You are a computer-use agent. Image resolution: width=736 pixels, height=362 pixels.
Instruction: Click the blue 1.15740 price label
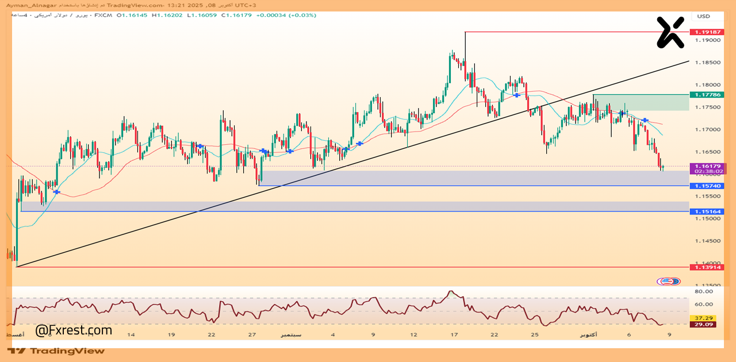coord(706,186)
